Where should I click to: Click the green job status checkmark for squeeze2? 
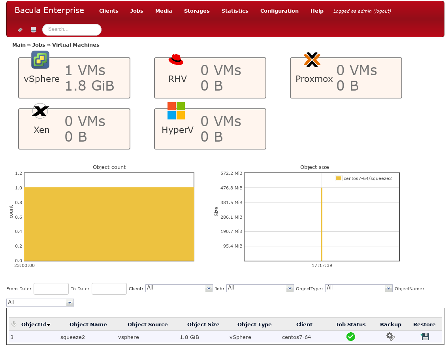351,337
